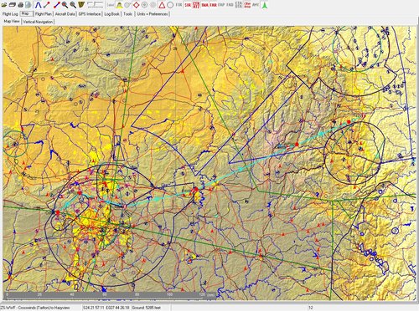
Task: Switch to the Flight Plan tab
Action: (x=44, y=14)
